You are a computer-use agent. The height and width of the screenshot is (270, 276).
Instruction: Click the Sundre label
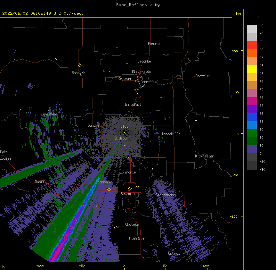[x=93, y=125]
